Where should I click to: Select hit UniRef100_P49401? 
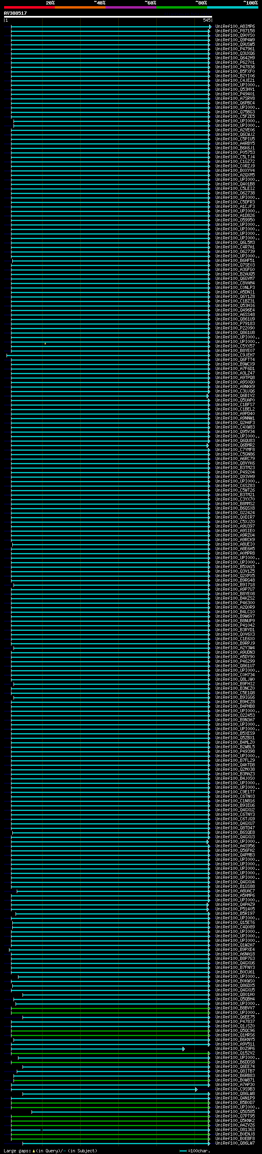click(x=235, y=94)
